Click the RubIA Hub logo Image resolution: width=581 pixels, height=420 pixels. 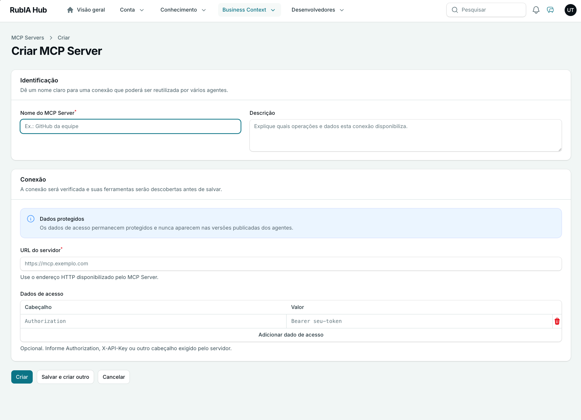[28, 10]
